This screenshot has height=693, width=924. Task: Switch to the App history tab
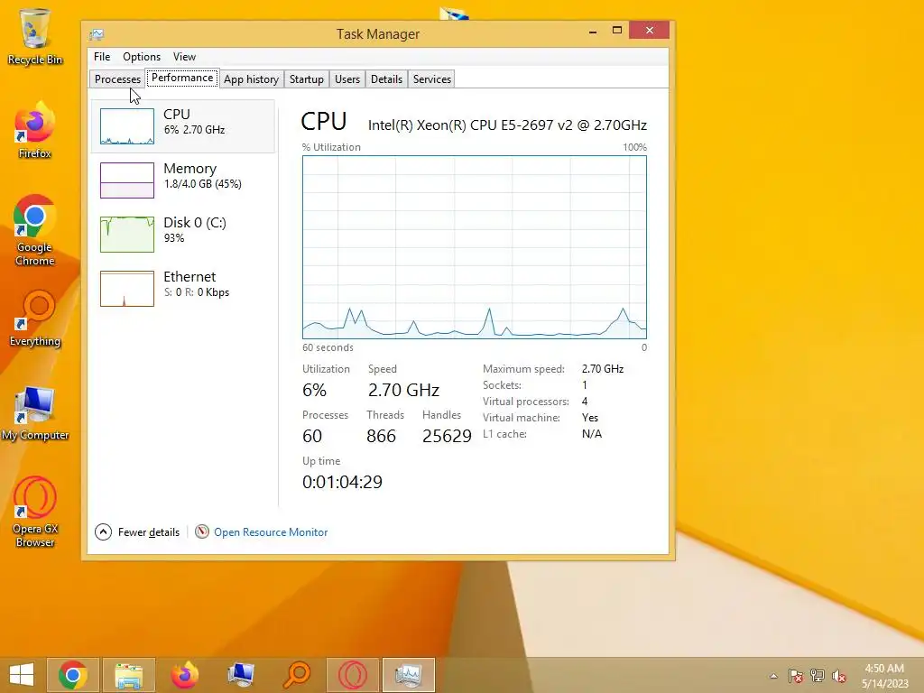(251, 79)
